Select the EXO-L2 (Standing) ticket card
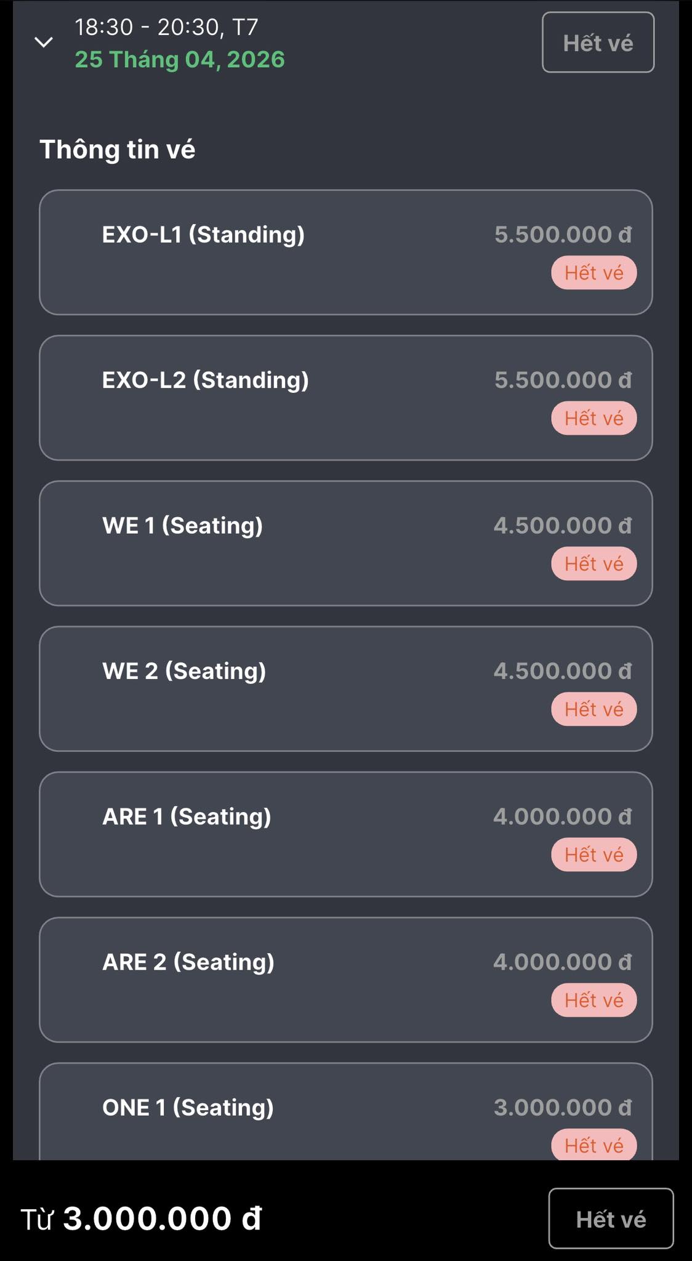This screenshot has height=1261, width=692. click(345, 398)
